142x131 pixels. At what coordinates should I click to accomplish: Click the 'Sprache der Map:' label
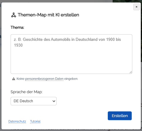coord(27,92)
